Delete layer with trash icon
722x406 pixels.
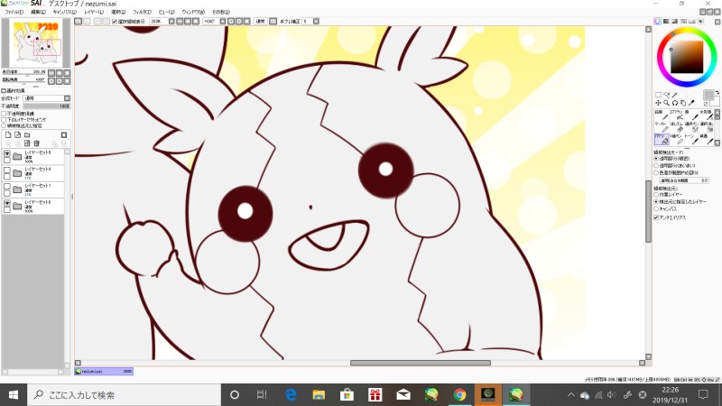coord(36,143)
